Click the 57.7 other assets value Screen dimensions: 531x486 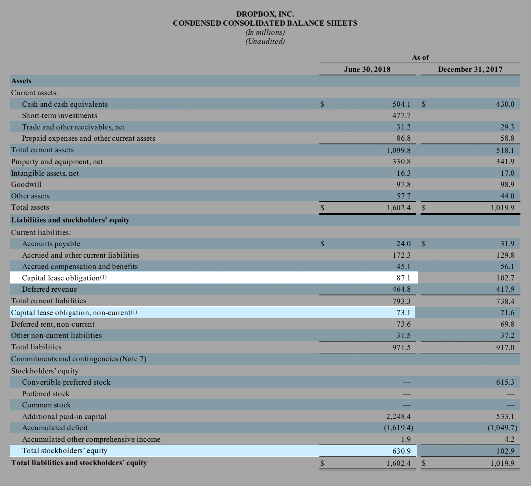404,196
